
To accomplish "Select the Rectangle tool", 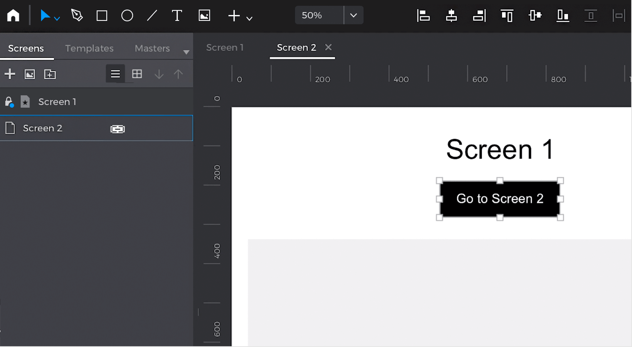I will coord(102,15).
